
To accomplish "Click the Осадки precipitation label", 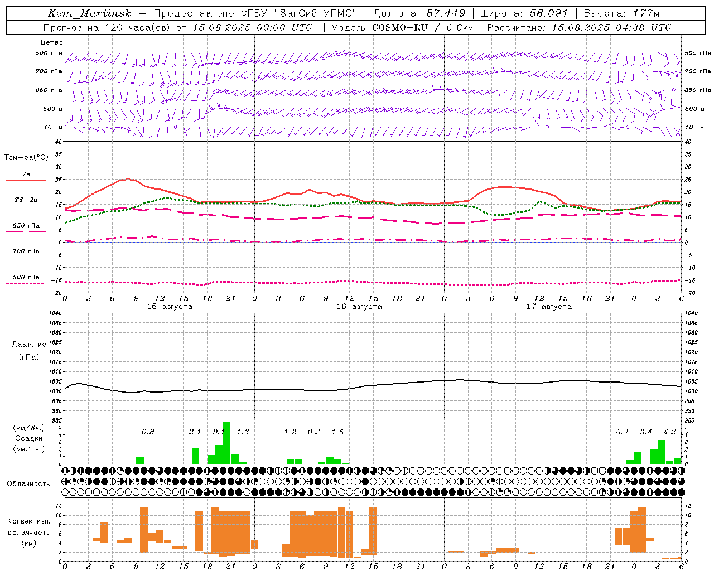I will pos(28,438).
